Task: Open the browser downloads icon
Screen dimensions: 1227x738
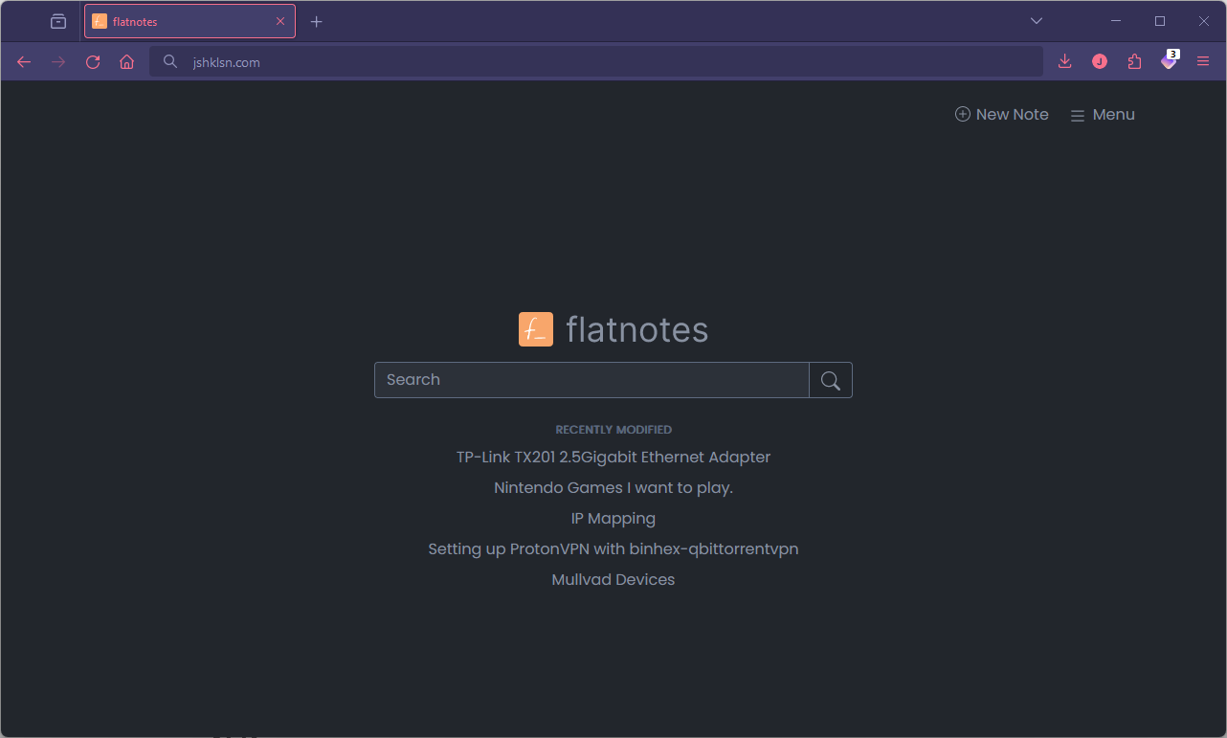Action: tap(1064, 62)
